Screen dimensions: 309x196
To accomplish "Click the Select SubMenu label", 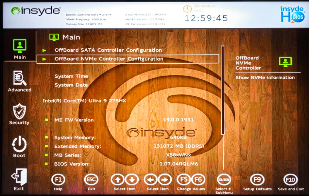I will click(x=224, y=191).
